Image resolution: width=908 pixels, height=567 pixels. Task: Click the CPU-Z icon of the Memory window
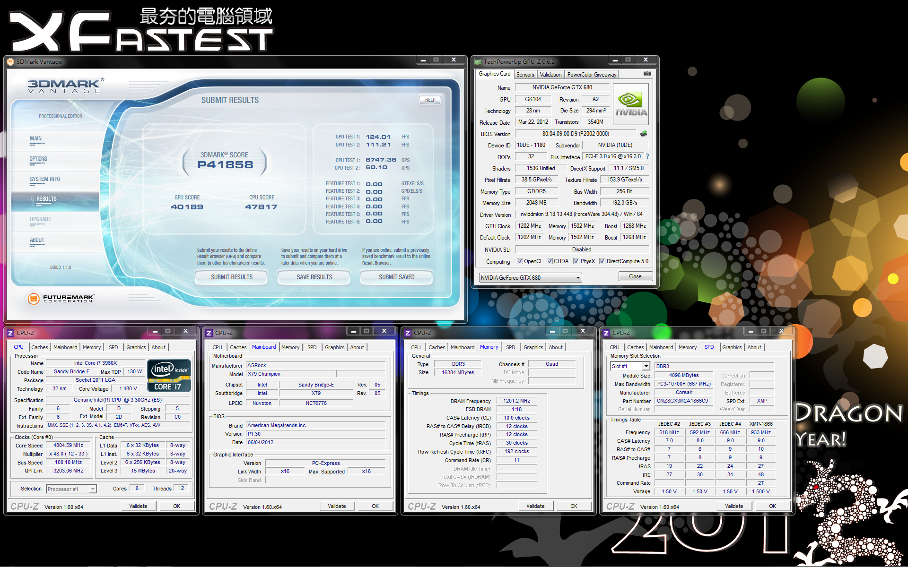408,333
